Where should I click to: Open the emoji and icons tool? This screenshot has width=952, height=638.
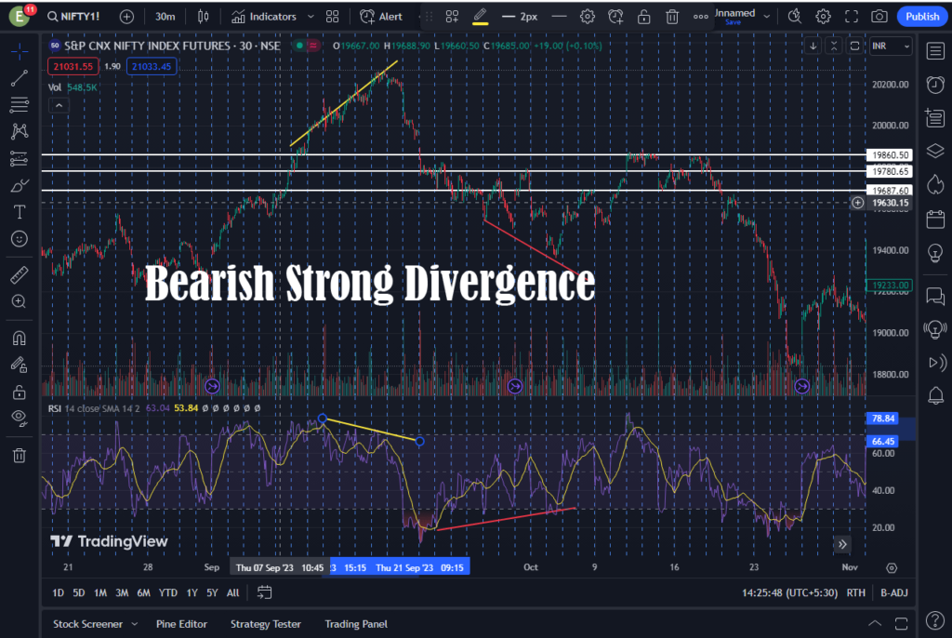click(x=19, y=239)
